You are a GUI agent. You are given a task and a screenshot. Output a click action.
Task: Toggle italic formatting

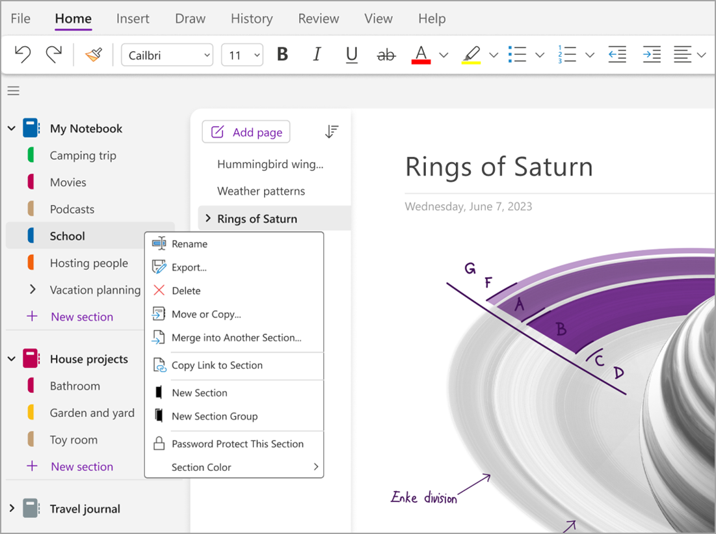pos(317,55)
